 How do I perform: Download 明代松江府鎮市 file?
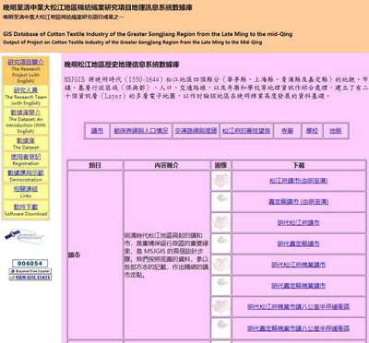pos(299,223)
